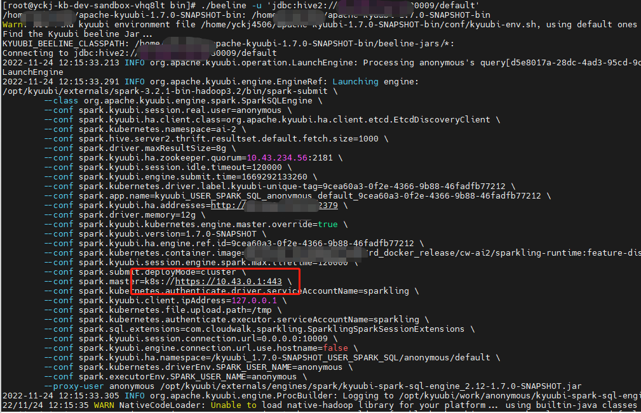The image size is (641, 413).
Task: Click the Warn kyuubi-env.sh line
Action: coord(320,25)
